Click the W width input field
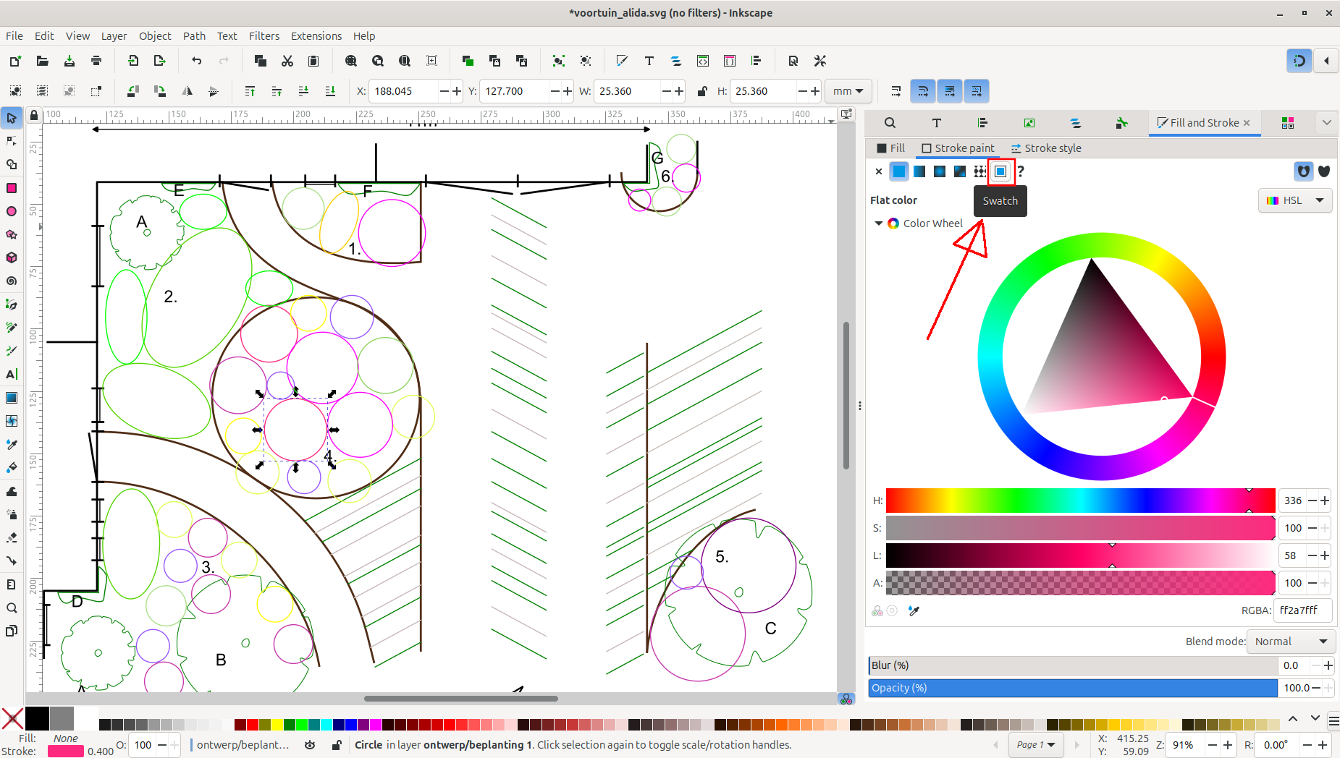Image resolution: width=1340 pixels, height=758 pixels. tap(628, 91)
